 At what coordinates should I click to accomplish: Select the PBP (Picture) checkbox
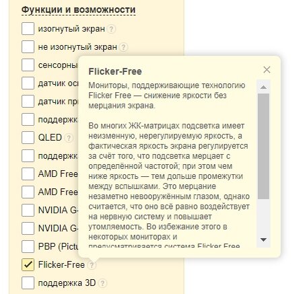click(x=28, y=246)
